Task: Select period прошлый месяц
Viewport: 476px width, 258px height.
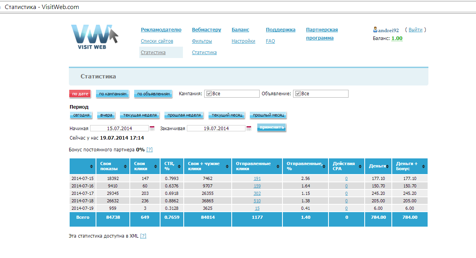Action: tap(268, 115)
